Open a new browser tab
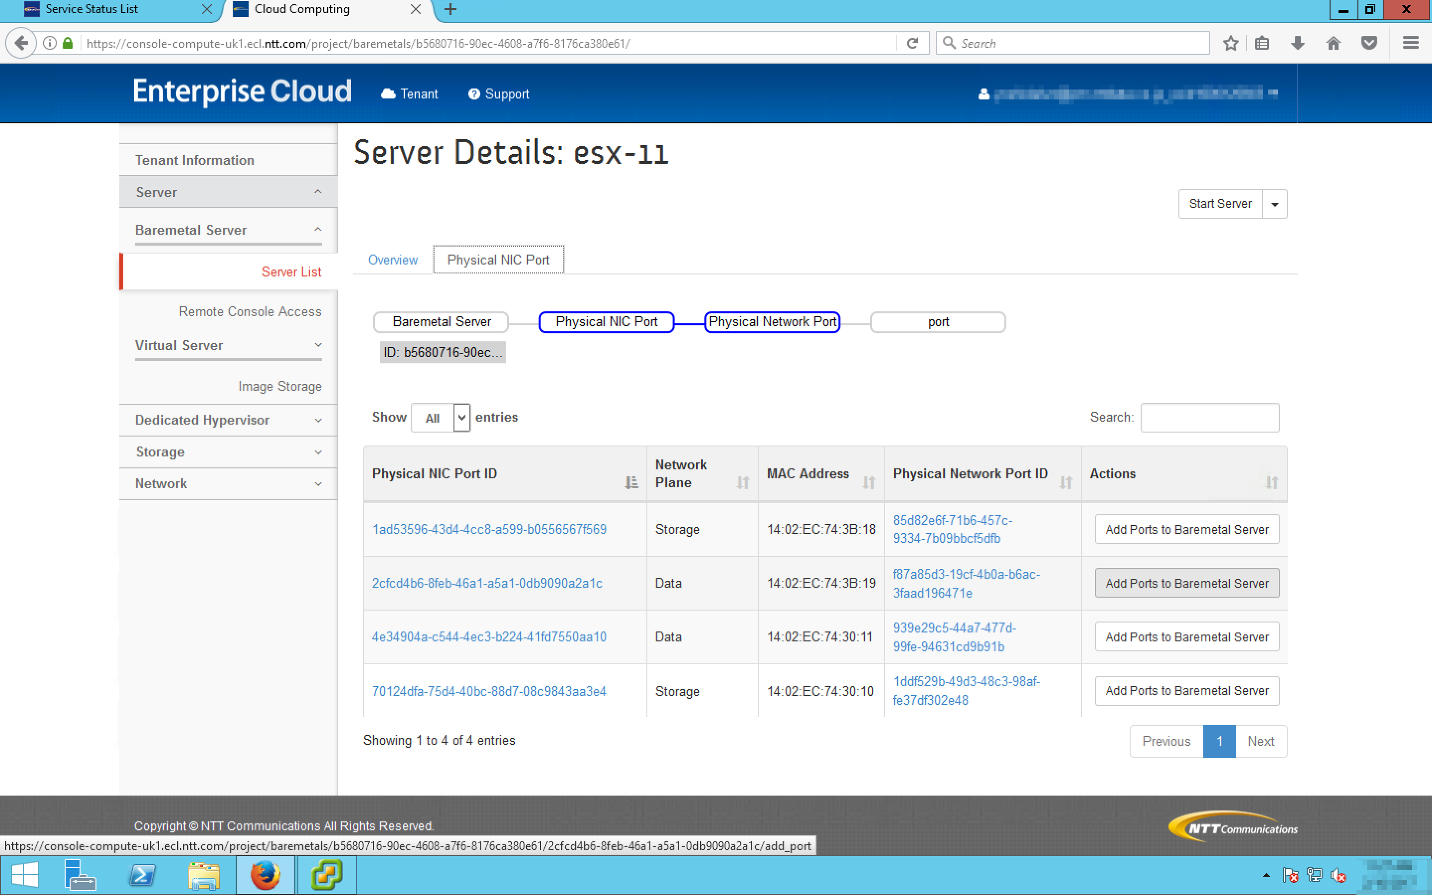1432x895 pixels. (x=450, y=9)
